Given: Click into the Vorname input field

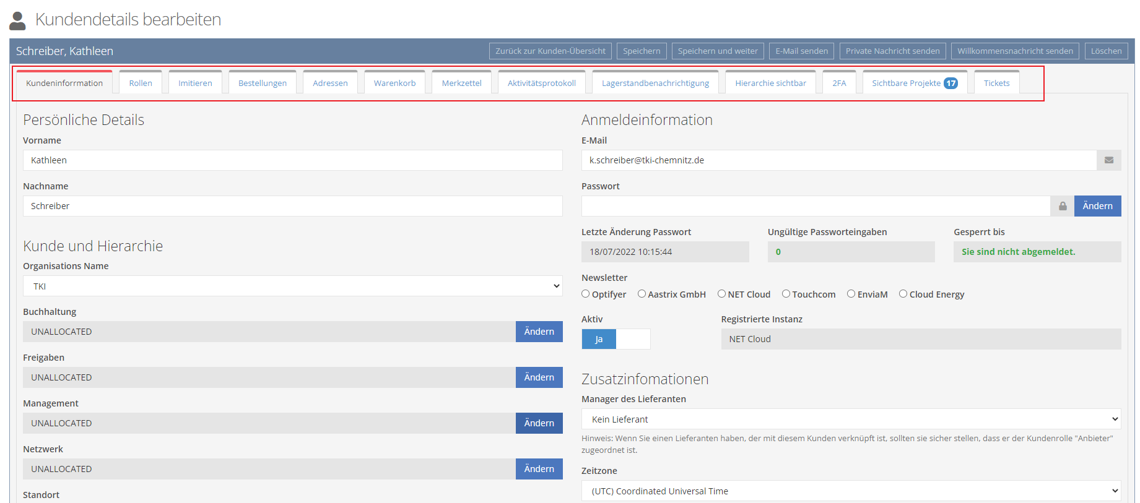Looking at the screenshot, I should coord(292,160).
